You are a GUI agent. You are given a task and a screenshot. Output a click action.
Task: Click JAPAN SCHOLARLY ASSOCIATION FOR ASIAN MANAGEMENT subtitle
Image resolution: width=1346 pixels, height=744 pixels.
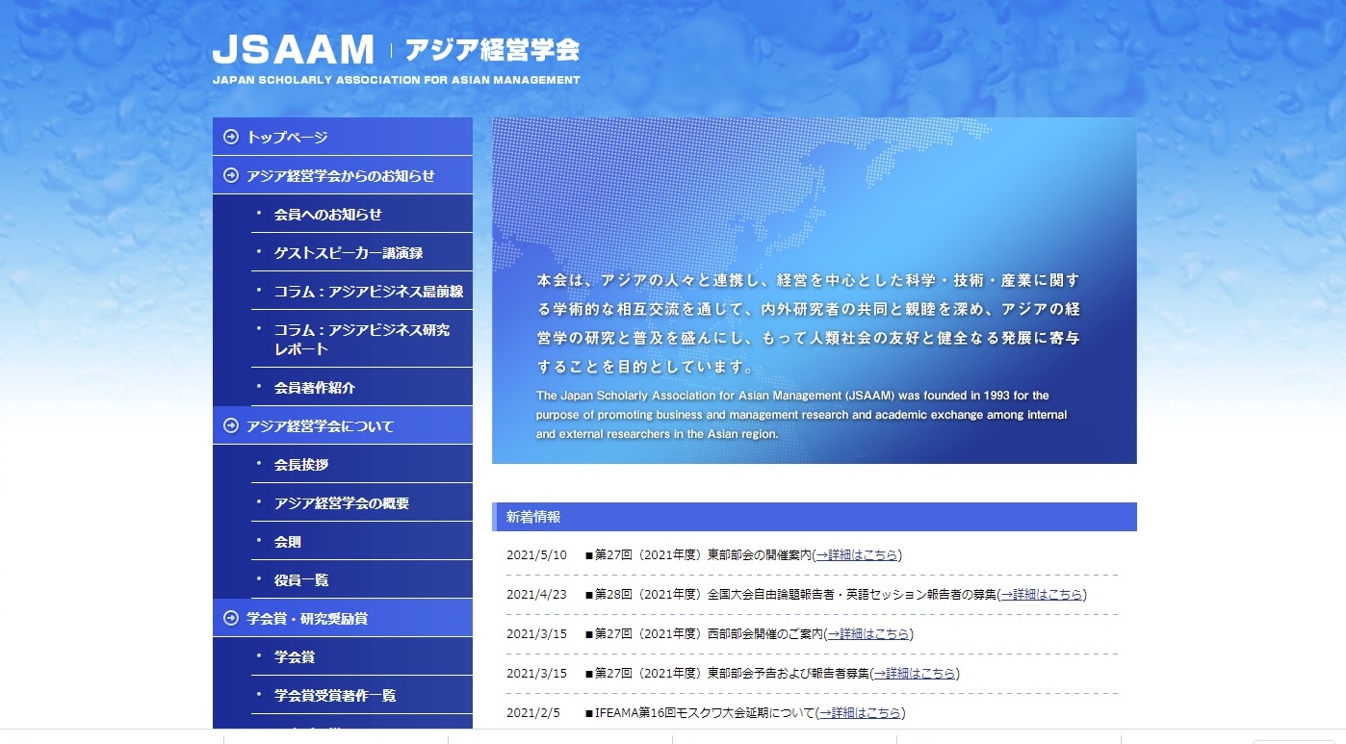pyautogui.click(x=397, y=80)
